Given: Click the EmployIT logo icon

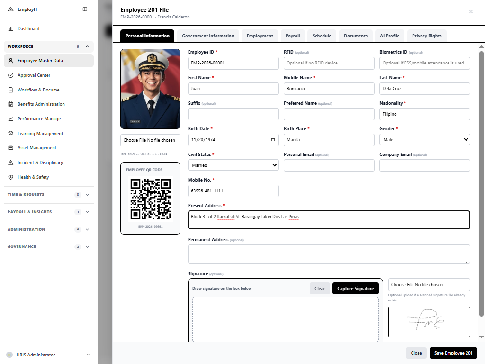Looking at the screenshot, I should (x=10, y=9).
